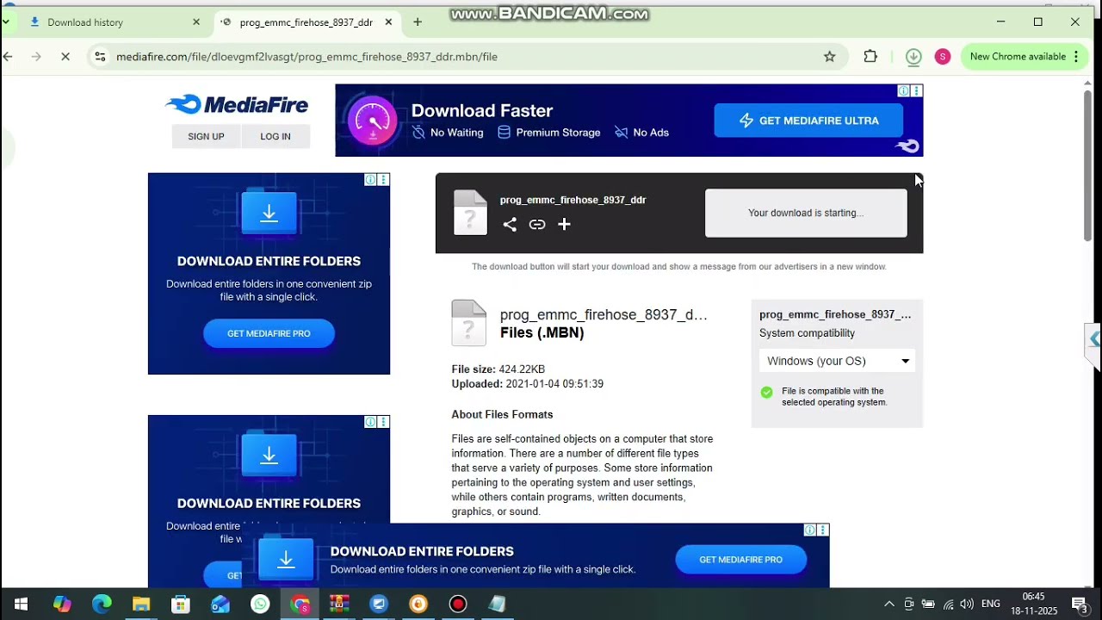Open a new browser tab

point(418,22)
